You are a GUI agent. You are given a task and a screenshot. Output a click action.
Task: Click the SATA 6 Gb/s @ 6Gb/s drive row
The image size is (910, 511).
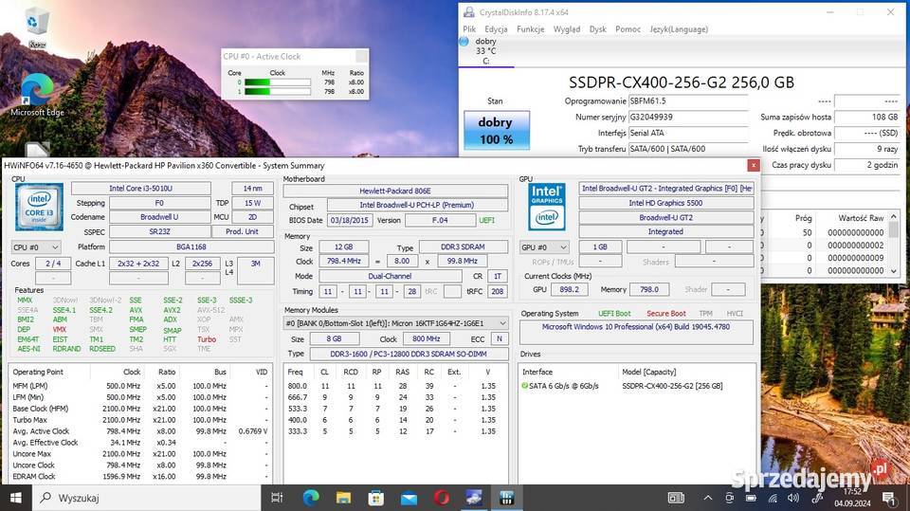point(637,386)
